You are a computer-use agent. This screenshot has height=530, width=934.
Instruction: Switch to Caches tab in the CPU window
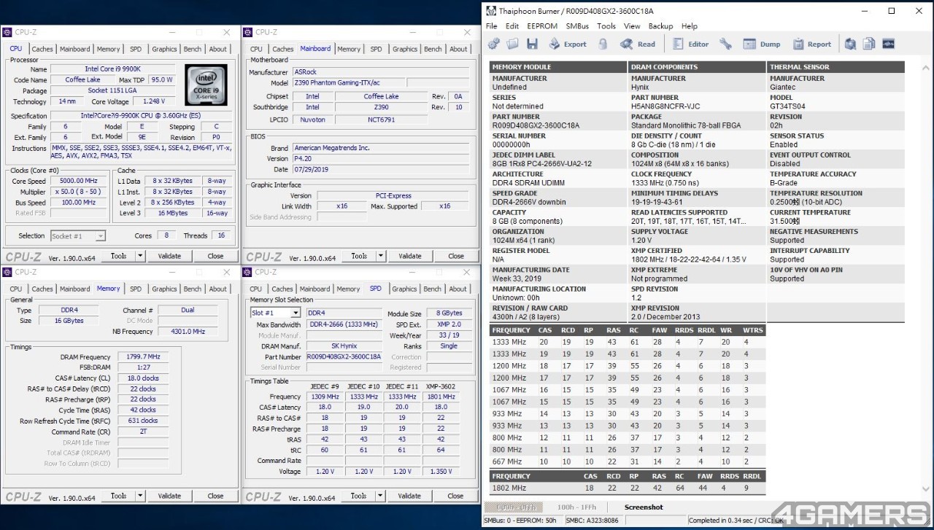click(42, 50)
